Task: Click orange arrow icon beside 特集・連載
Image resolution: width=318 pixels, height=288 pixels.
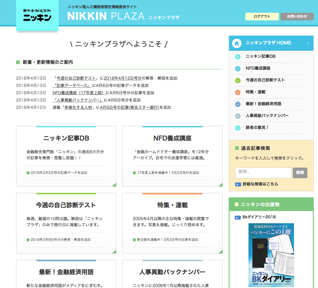Action: click(x=238, y=92)
